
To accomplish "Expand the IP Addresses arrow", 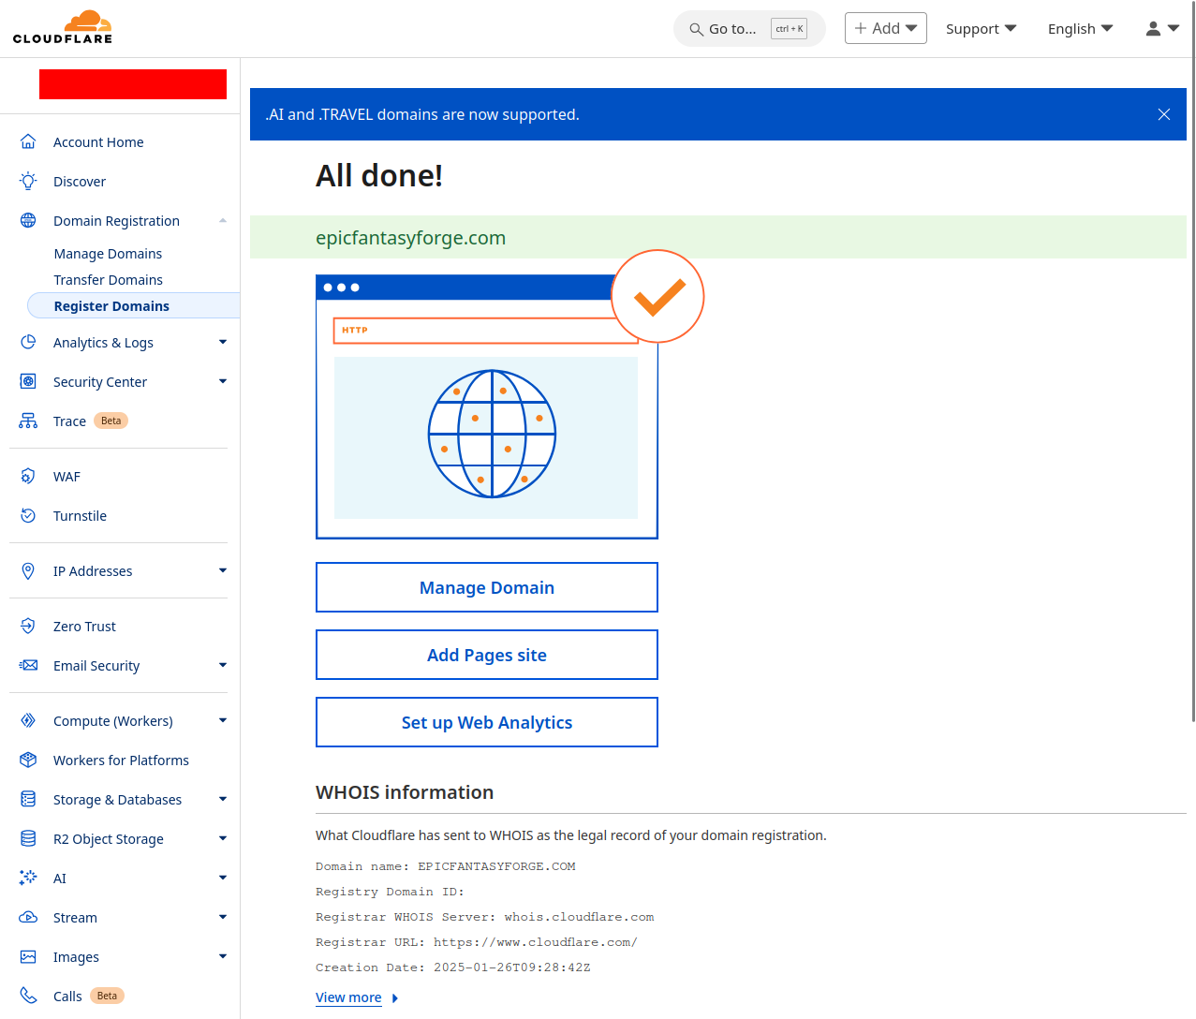I will [x=223, y=570].
